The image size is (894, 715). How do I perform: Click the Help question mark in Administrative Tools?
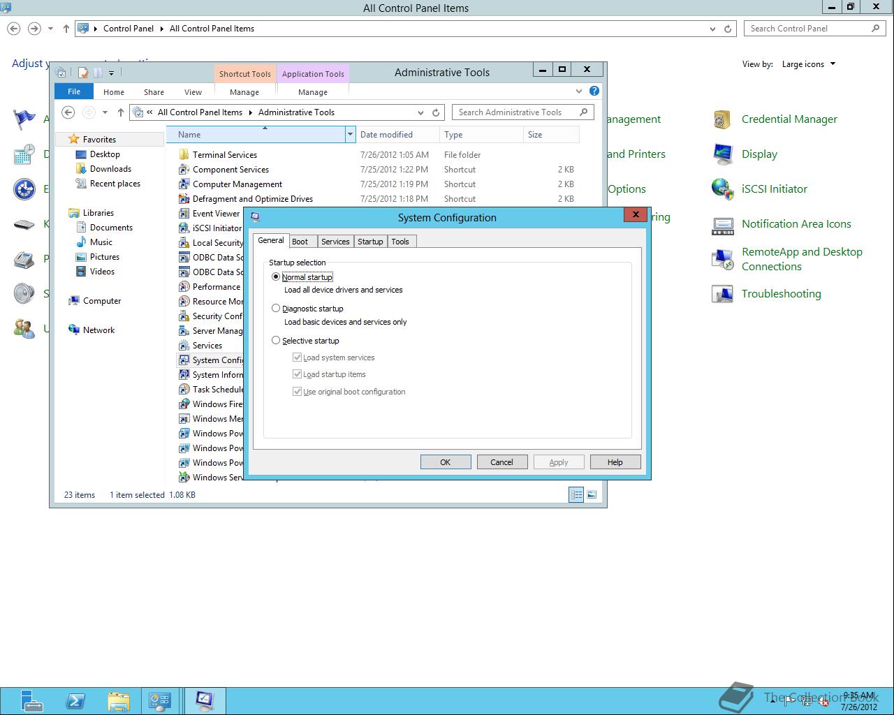point(594,91)
